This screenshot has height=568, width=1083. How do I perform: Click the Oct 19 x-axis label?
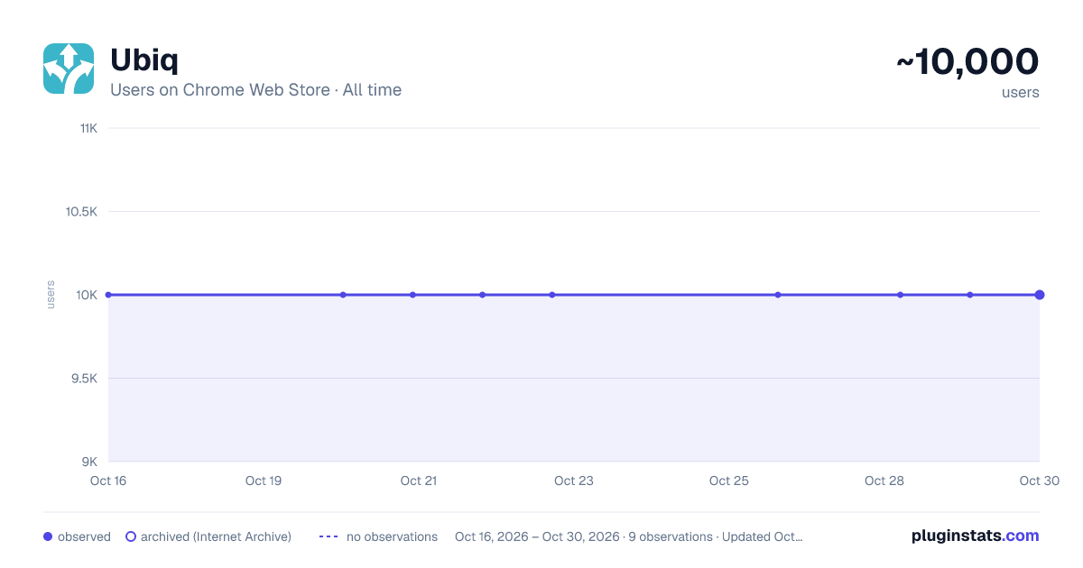click(x=264, y=481)
